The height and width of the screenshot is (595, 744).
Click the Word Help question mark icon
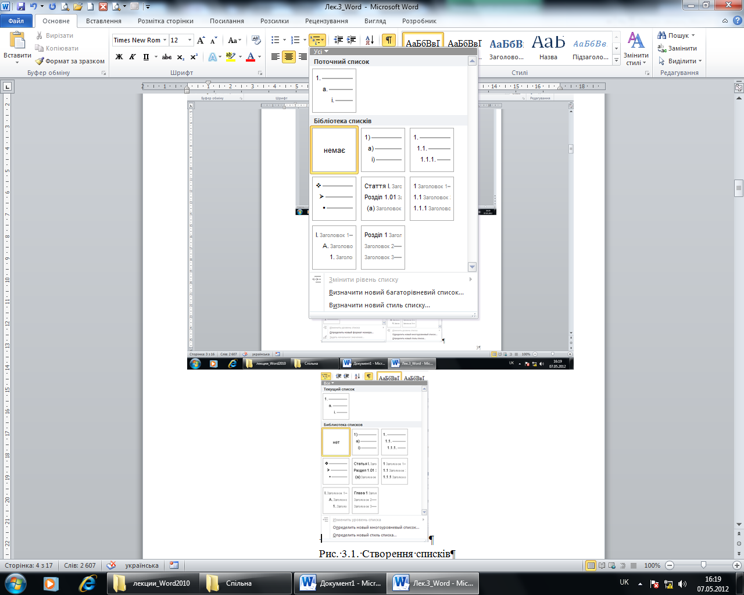coord(736,21)
